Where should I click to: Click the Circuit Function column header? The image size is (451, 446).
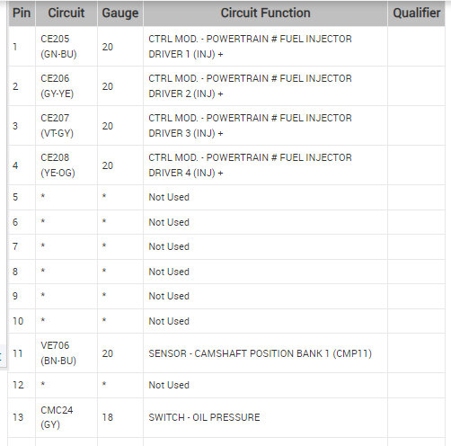click(265, 13)
